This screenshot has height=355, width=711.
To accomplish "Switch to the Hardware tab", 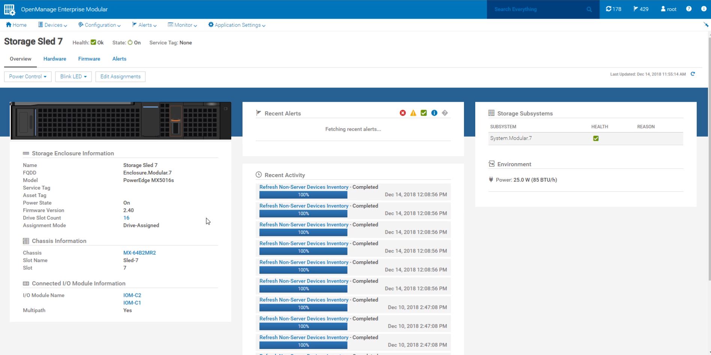I will click(55, 59).
